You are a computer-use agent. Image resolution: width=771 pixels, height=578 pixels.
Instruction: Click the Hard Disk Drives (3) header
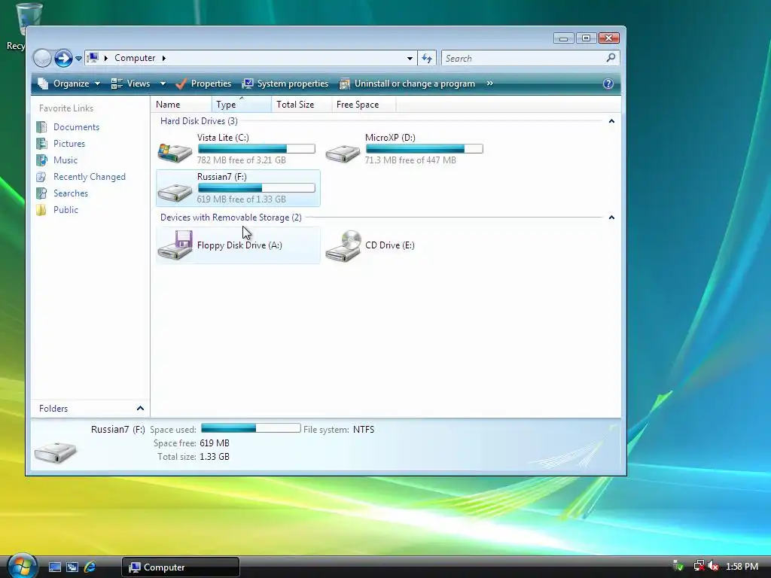click(x=199, y=121)
